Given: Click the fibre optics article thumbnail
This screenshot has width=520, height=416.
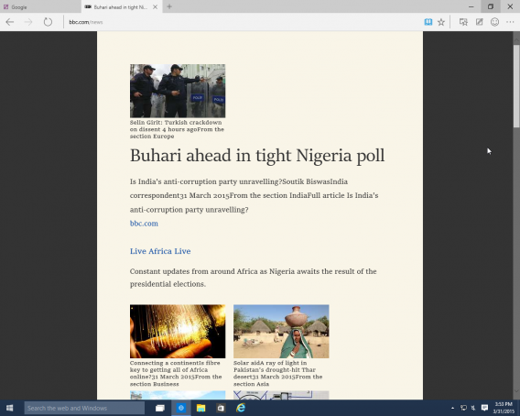Looking at the screenshot, I should (178, 332).
